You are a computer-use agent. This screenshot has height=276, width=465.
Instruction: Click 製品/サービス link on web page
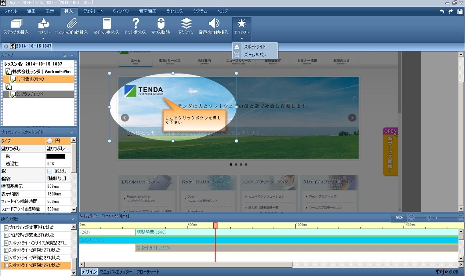[170, 61]
